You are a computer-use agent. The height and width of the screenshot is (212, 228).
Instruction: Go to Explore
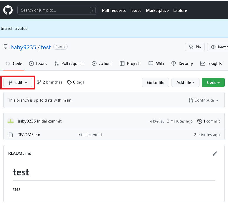click(x=180, y=10)
